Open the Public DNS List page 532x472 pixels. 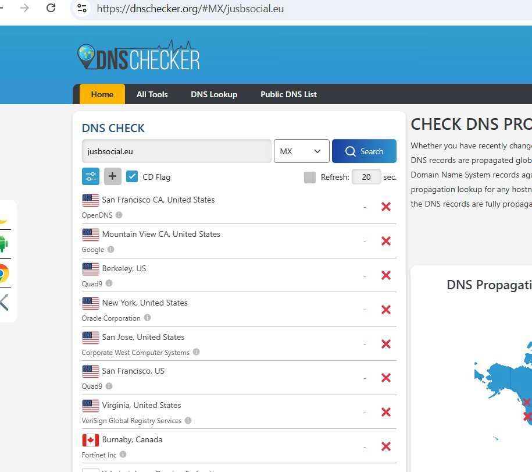[x=288, y=94]
